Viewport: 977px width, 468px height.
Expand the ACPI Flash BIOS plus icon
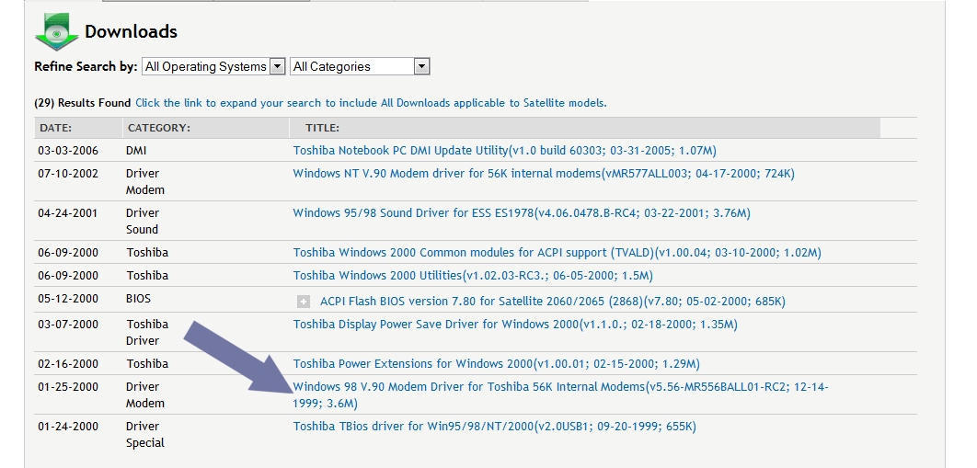coord(304,302)
